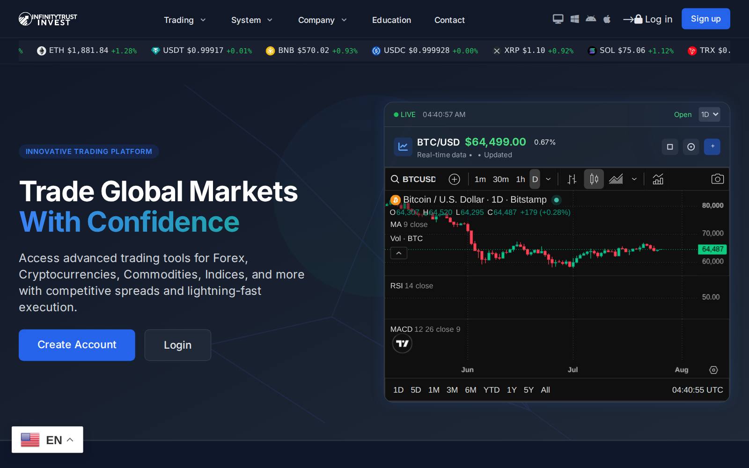Screen dimensions: 749x468
Task: Click the SOL ticker entry
Action: click(631, 51)
